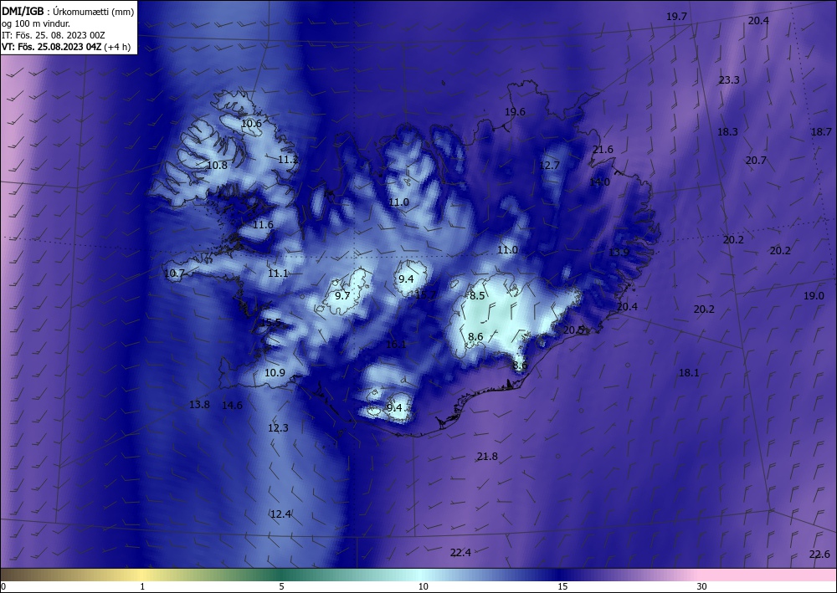Click the 22.4 value on the map
The width and height of the screenshot is (837, 593).
click(460, 553)
